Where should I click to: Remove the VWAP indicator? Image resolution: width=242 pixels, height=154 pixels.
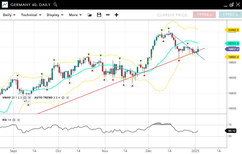(x=29, y=98)
